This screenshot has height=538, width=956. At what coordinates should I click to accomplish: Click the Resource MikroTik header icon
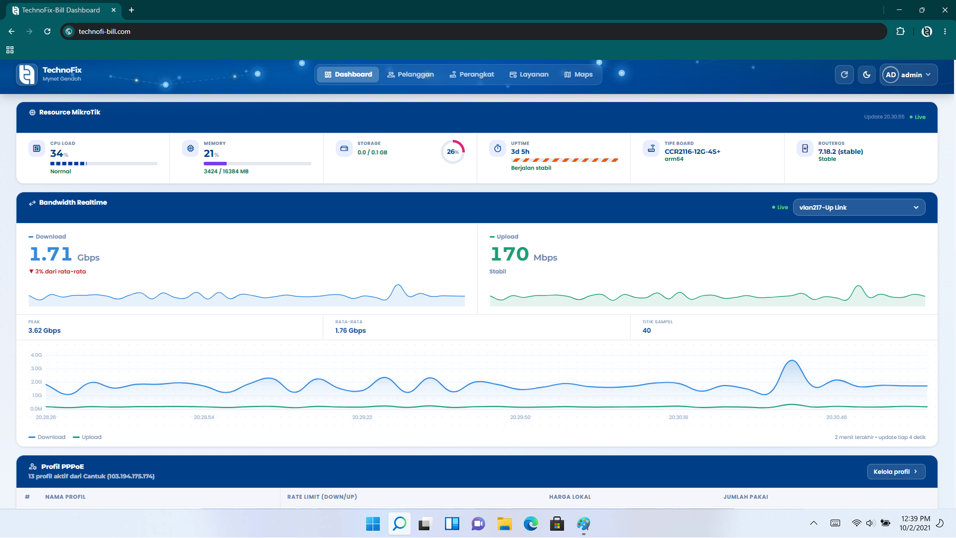click(32, 113)
